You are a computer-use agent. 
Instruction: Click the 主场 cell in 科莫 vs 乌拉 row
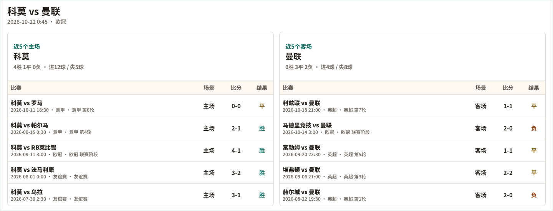(209, 195)
